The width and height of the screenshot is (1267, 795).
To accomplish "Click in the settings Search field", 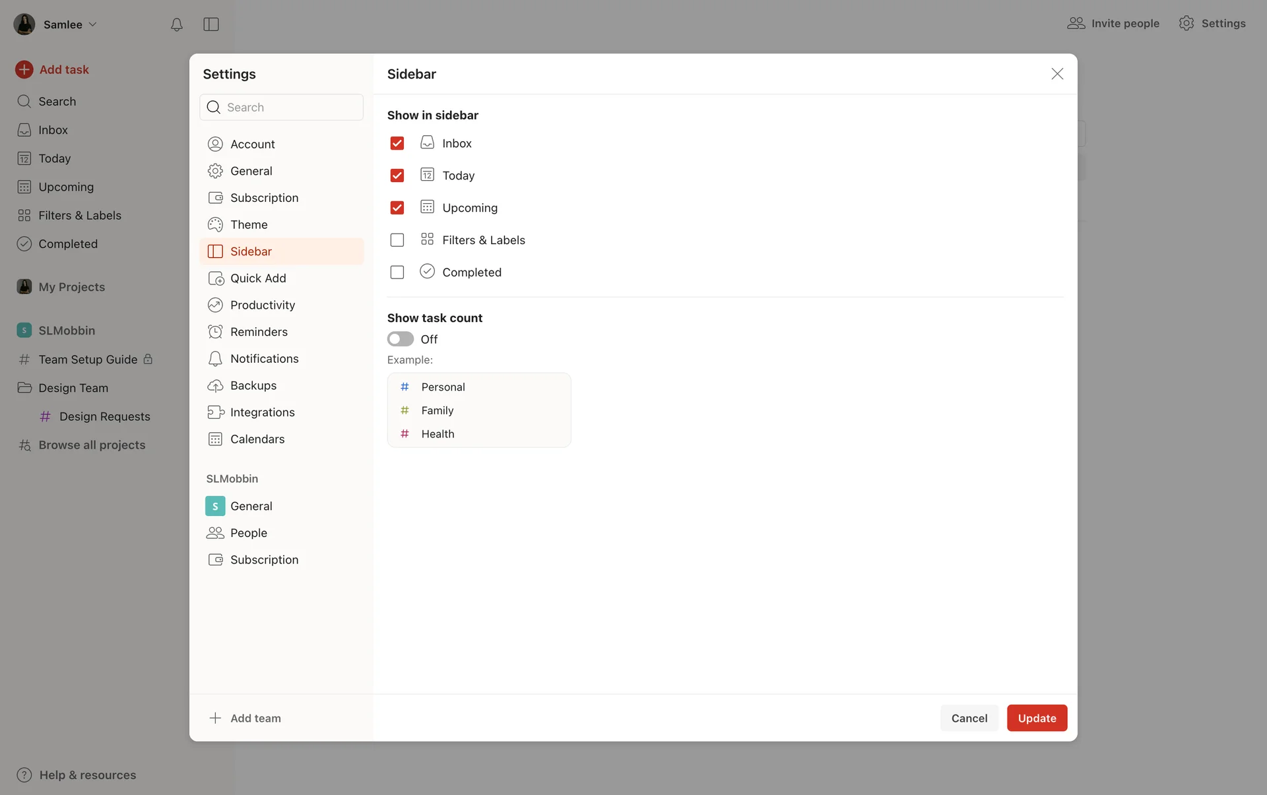I will [x=290, y=108].
